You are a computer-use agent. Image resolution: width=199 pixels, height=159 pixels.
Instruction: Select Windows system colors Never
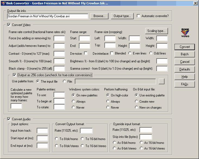pos(73,107)
